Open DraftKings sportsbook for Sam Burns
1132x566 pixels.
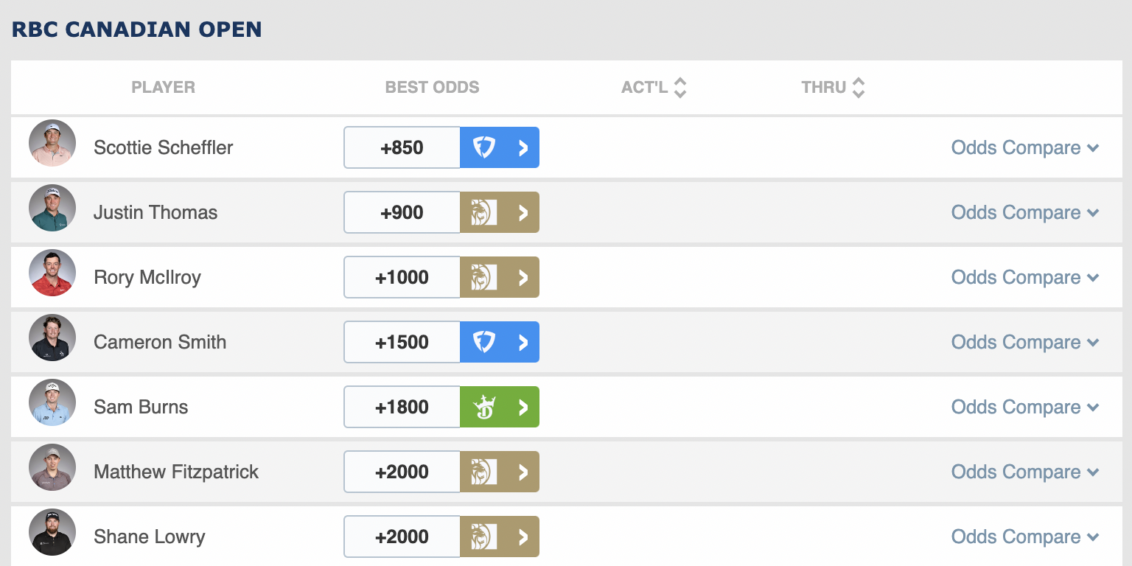pos(500,407)
